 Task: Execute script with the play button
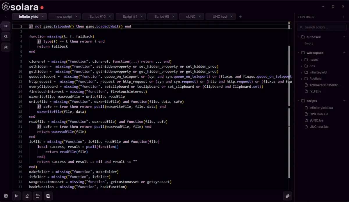pyautogui.click(x=16, y=196)
